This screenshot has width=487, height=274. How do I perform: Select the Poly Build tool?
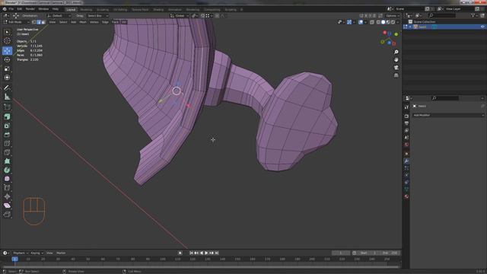click(7, 161)
